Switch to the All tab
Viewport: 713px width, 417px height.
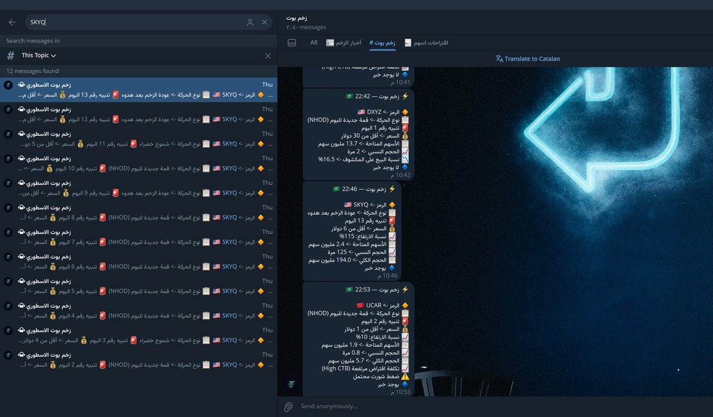click(x=313, y=42)
